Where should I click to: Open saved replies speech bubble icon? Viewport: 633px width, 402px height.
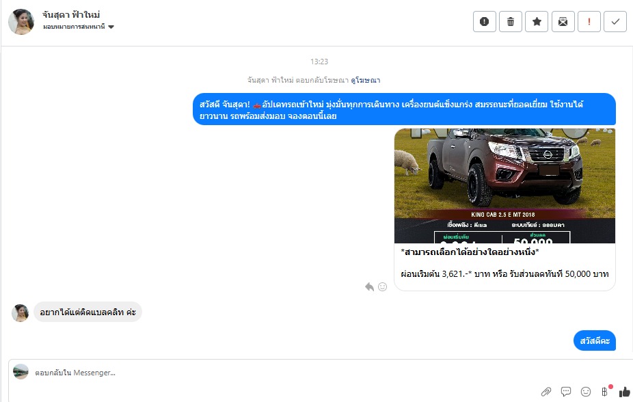pos(566,392)
